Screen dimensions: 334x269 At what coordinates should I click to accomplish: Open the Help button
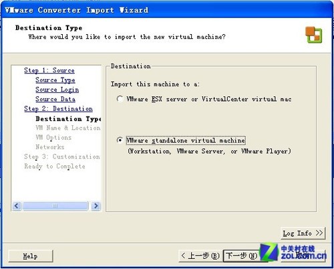(31, 256)
